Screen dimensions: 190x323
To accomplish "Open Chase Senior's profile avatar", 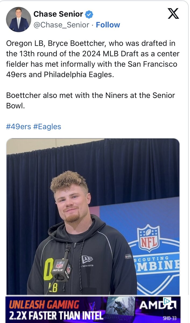I will pyautogui.click(x=19, y=19).
